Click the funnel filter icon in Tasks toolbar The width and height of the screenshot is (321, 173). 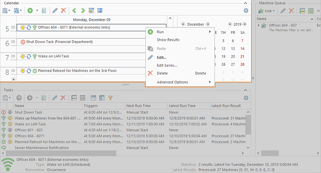coord(110,98)
